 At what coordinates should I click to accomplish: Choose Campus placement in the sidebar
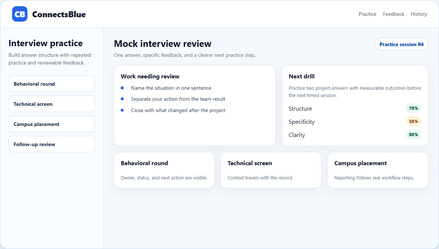pos(52,124)
